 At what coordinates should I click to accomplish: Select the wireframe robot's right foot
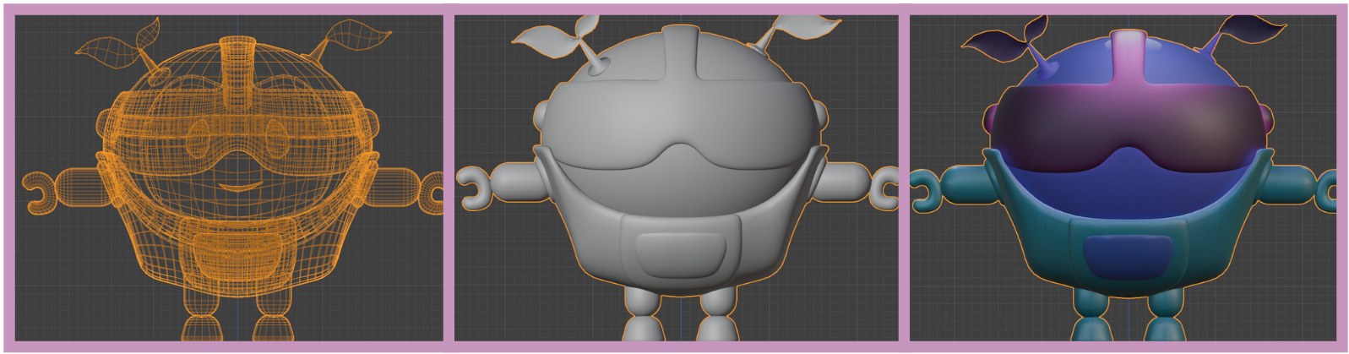(x=273, y=326)
